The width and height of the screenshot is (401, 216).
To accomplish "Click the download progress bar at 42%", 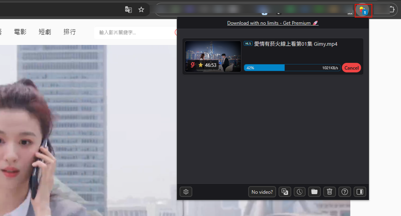I will (292, 68).
